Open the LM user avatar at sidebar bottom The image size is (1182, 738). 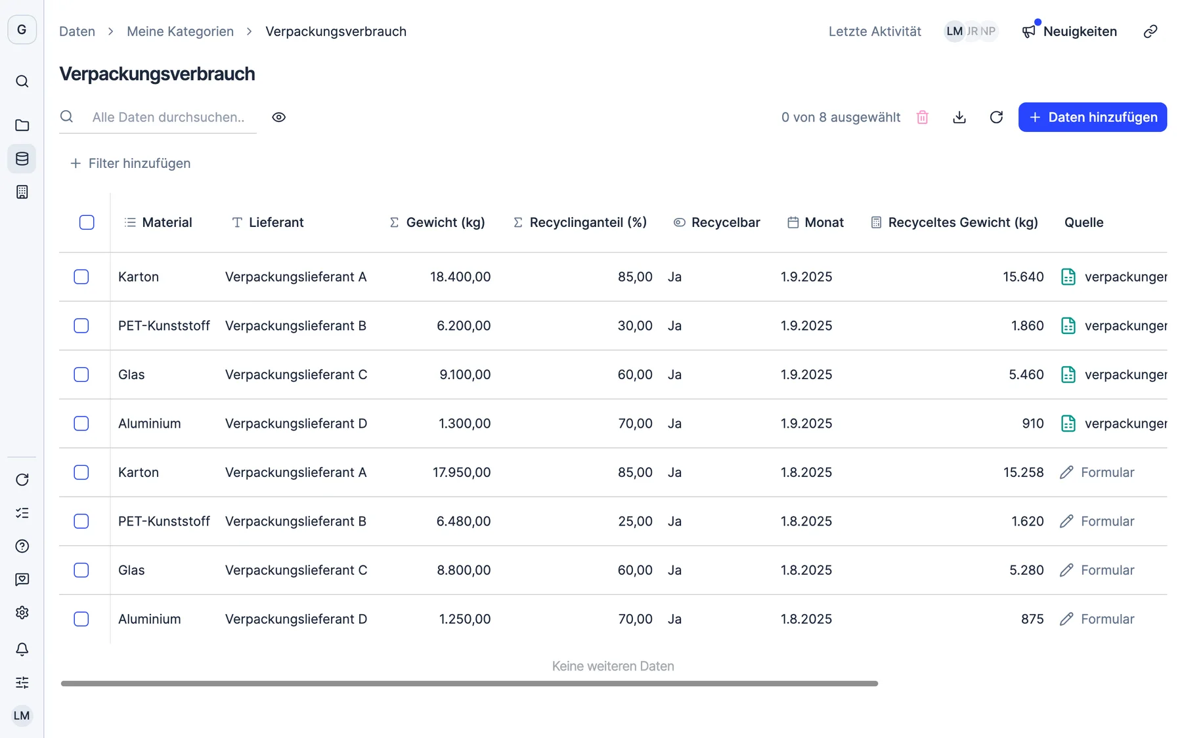[22, 716]
